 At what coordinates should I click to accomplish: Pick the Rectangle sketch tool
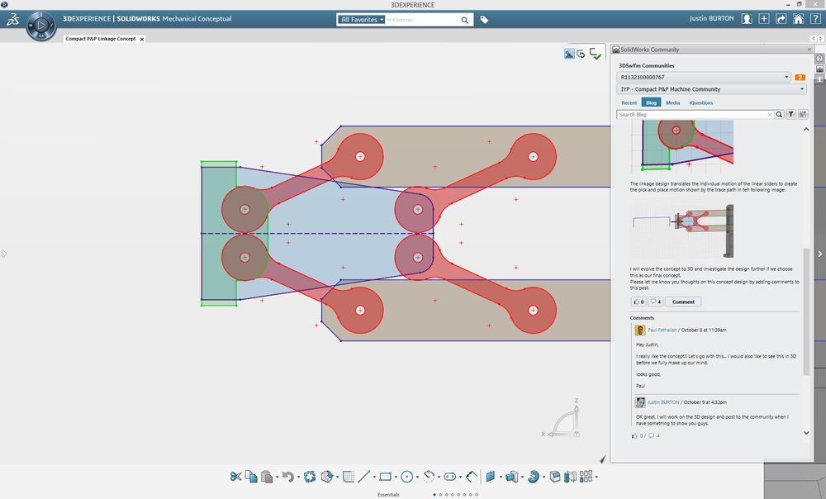385,477
